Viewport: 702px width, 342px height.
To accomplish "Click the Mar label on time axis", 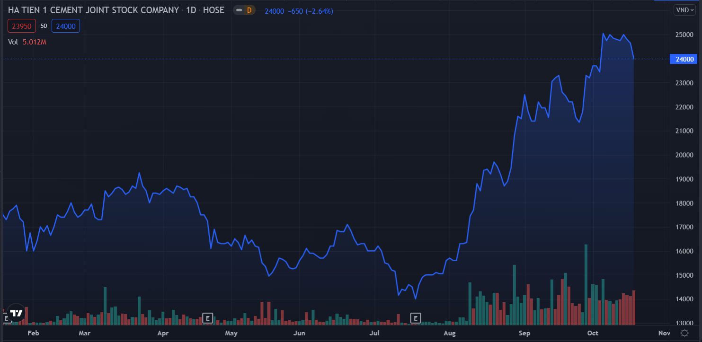I will pyautogui.click(x=85, y=333).
